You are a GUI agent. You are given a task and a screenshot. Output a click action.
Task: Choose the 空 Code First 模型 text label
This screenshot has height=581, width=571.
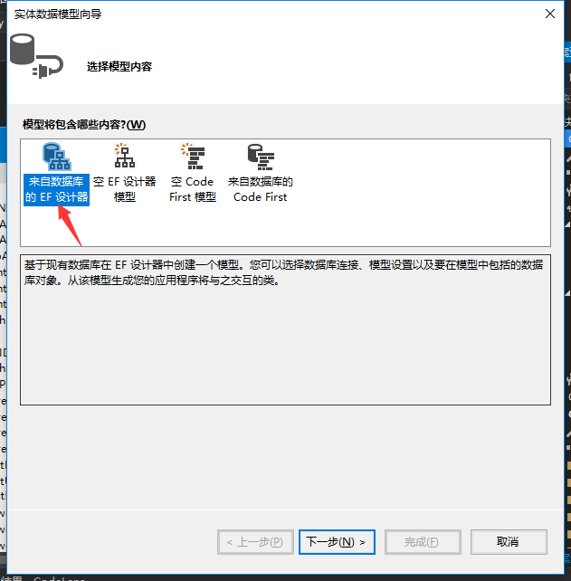(x=193, y=189)
